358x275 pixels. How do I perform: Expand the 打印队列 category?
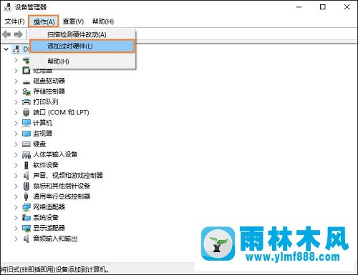pyautogui.click(x=16, y=102)
